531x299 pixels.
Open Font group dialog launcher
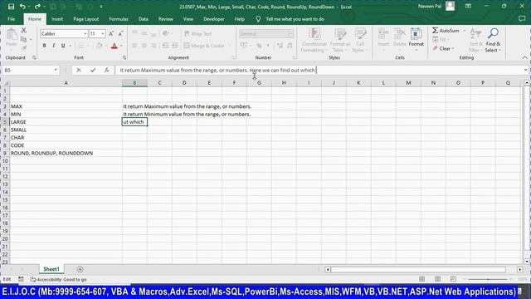point(124,58)
